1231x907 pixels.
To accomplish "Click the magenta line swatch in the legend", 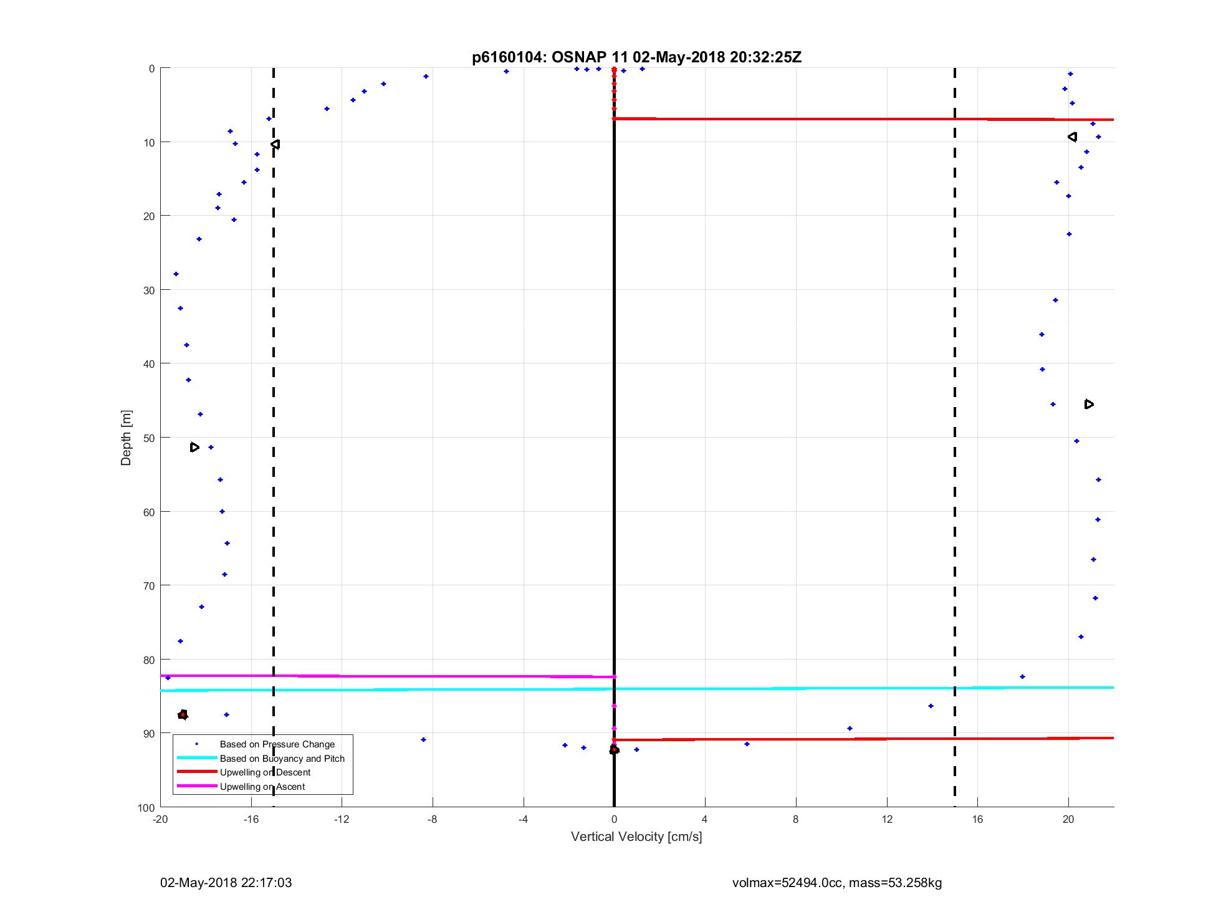I will click(197, 786).
